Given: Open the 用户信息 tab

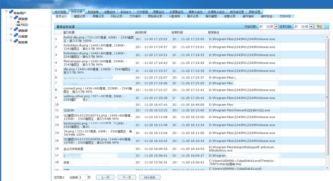Looking at the screenshot, I should (x=61, y=12).
